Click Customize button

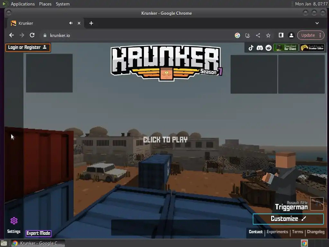coord(288,219)
